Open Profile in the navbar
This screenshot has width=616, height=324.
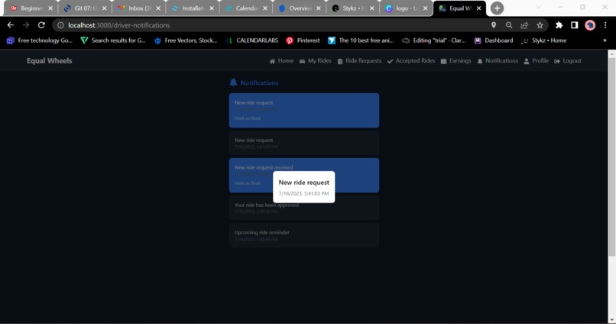[537, 61]
